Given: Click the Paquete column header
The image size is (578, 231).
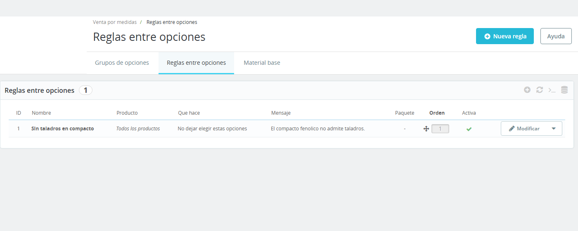Looking at the screenshot, I should point(405,113).
